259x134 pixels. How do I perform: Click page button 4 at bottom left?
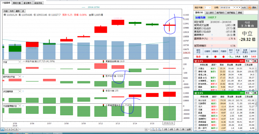[x=13, y=129]
